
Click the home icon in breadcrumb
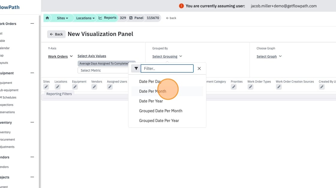click(47, 18)
